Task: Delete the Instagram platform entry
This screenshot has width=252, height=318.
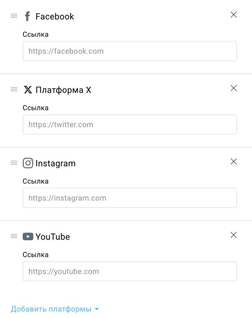Action: [x=234, y=161]
